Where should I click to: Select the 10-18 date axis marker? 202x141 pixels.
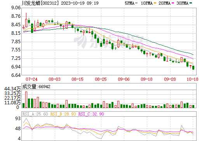pyautogui.click(x=193, y=79)
